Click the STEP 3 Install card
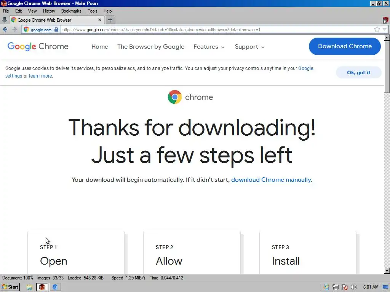The height and width of the screenshot is (292, 390). tap(308, 252)
